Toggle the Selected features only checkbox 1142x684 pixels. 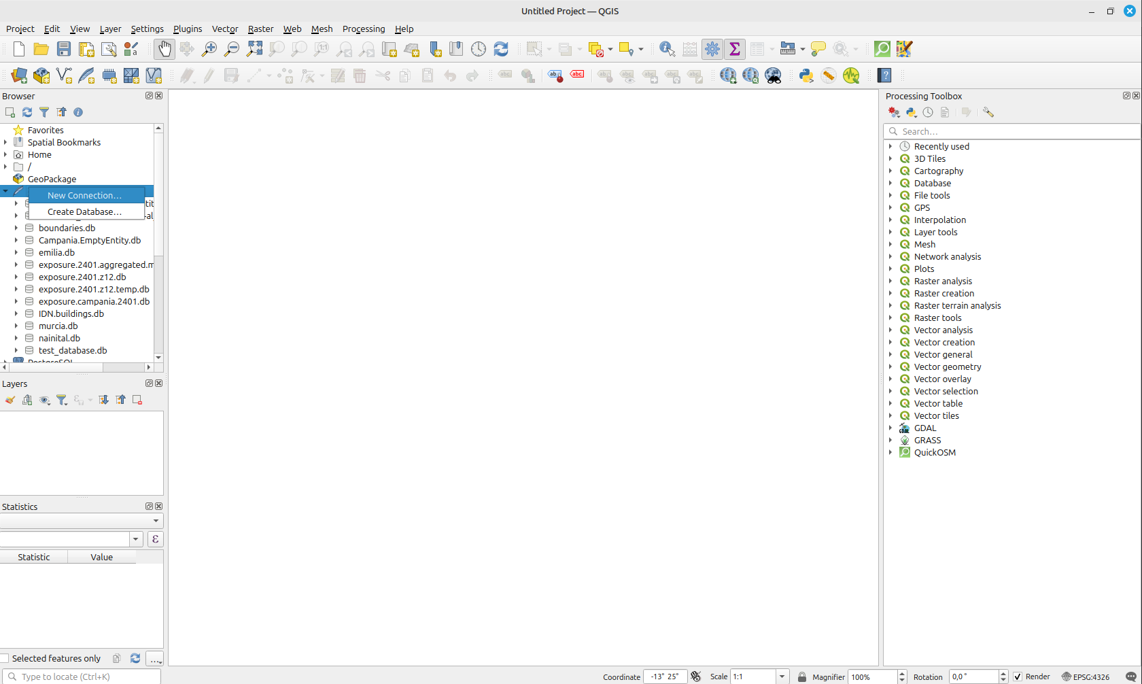coord(4,658)
